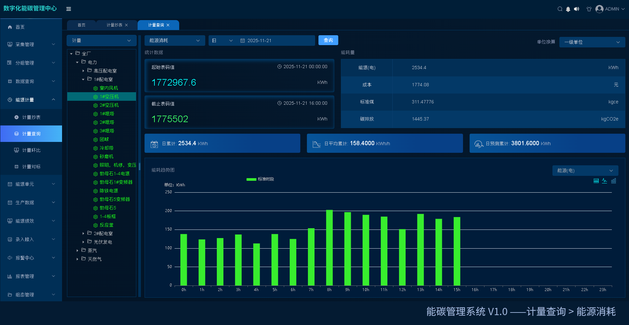Open the 能源消耗 query type dropdown

(175, 41)
